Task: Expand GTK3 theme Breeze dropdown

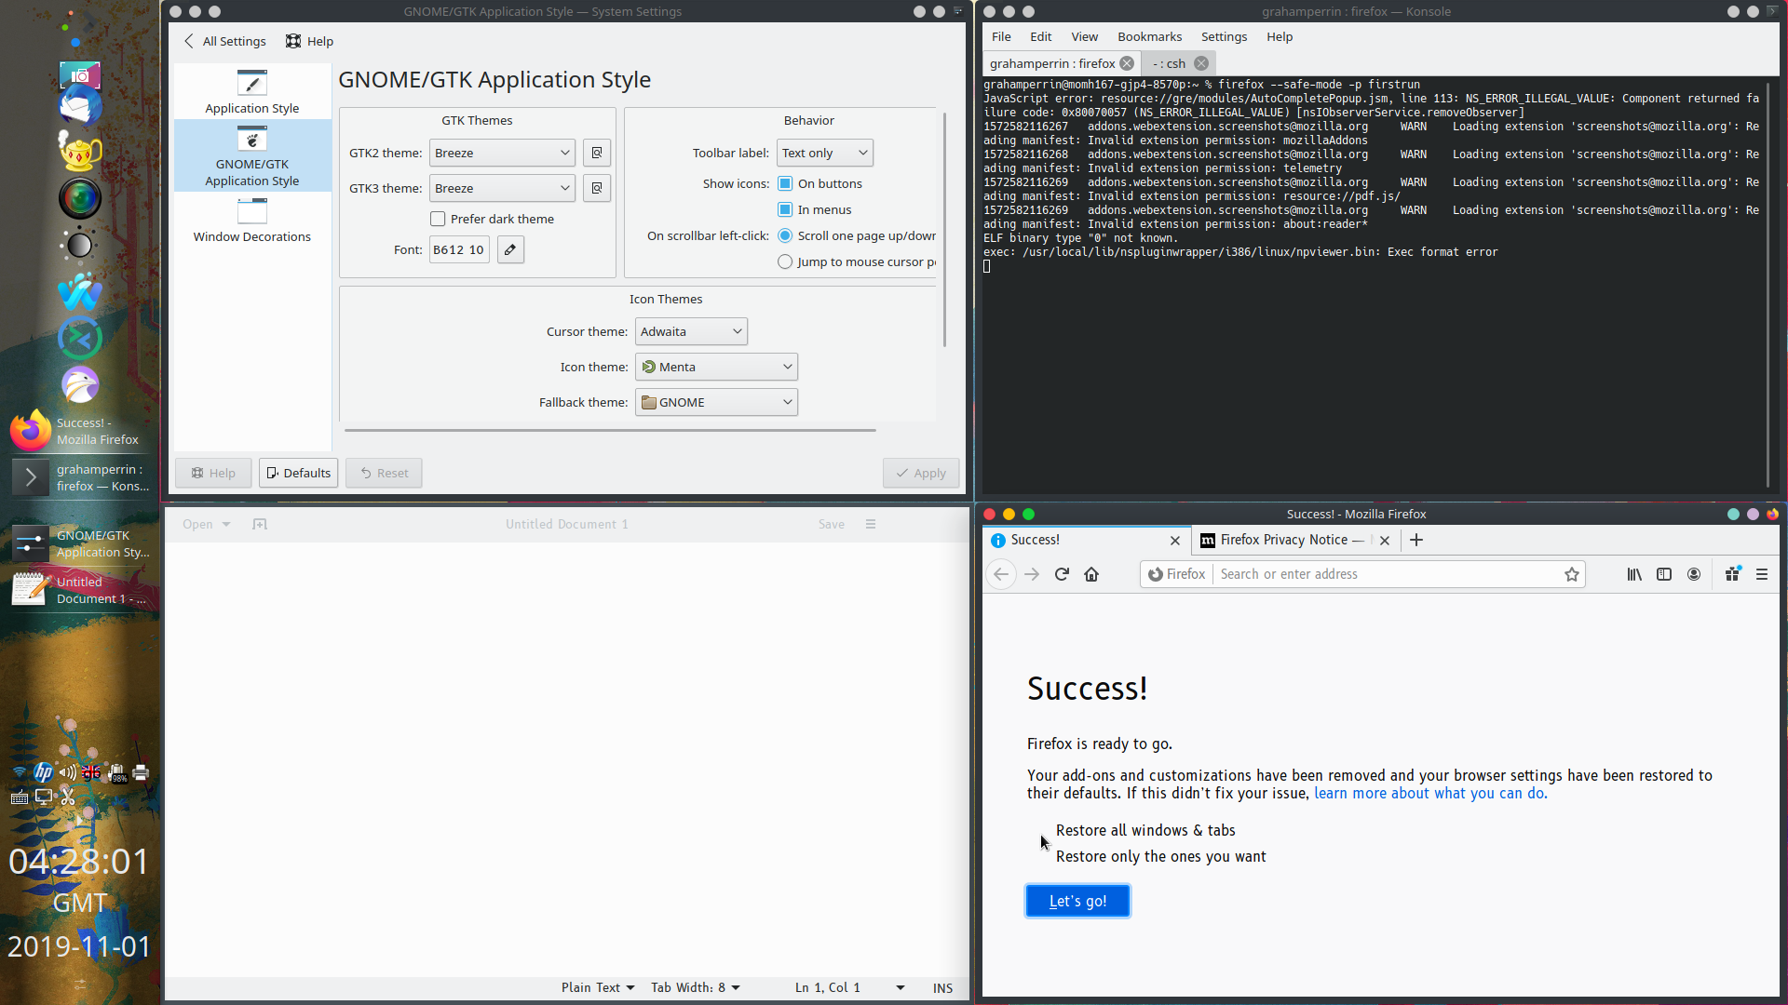Action: (x=502, y=188)
